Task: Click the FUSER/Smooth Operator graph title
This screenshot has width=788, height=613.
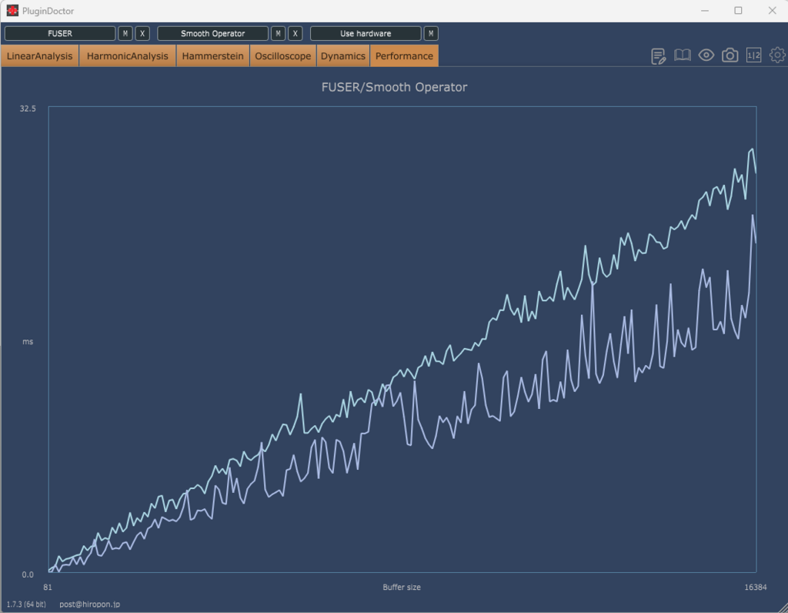Action: coord(394,87)
